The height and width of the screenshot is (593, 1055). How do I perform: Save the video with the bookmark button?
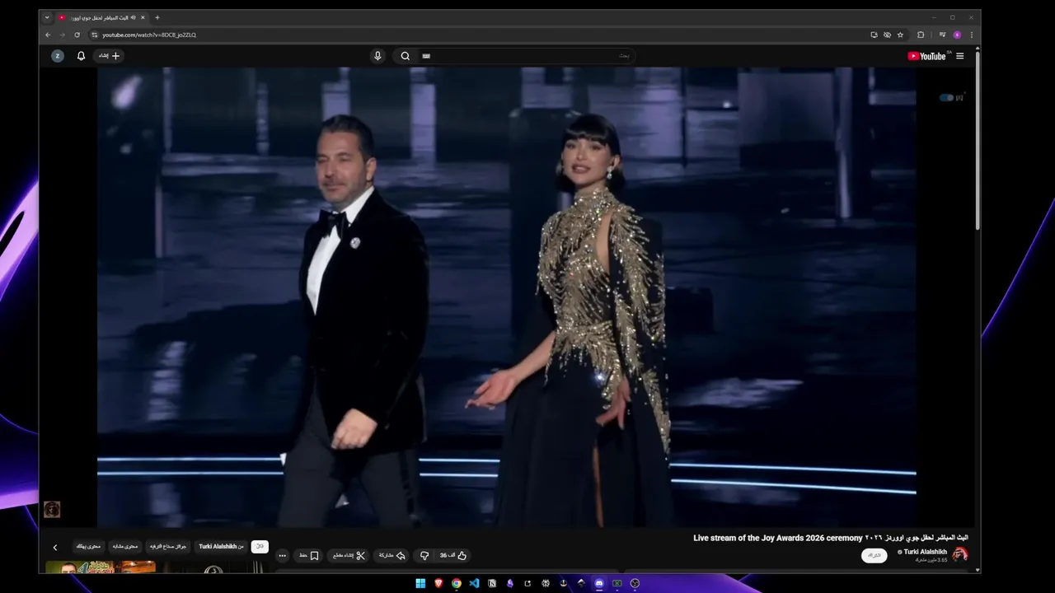click(309, 556)
